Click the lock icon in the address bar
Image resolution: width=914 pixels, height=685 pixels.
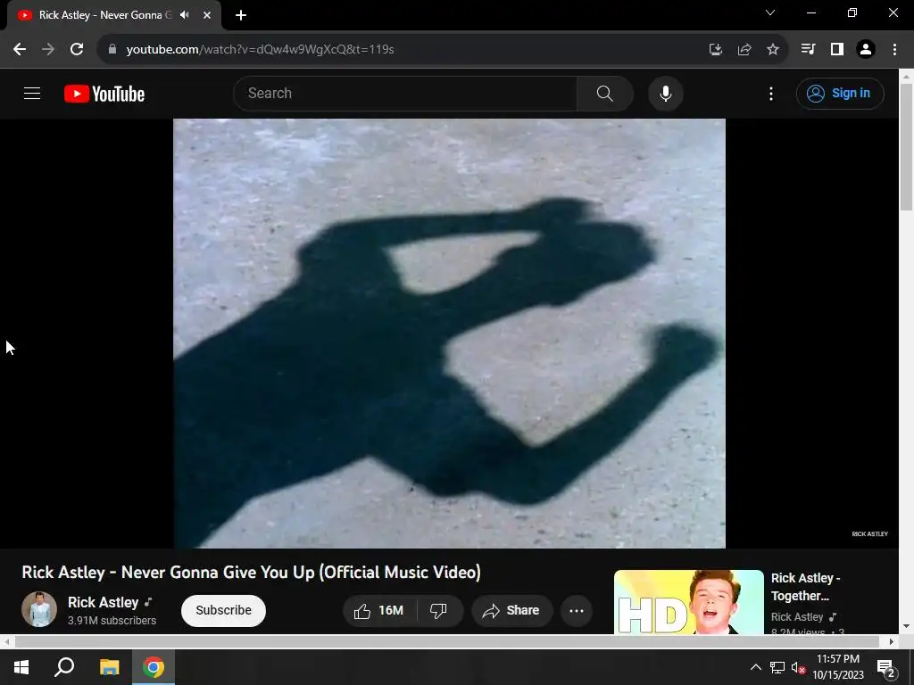(x=112, y=50)
